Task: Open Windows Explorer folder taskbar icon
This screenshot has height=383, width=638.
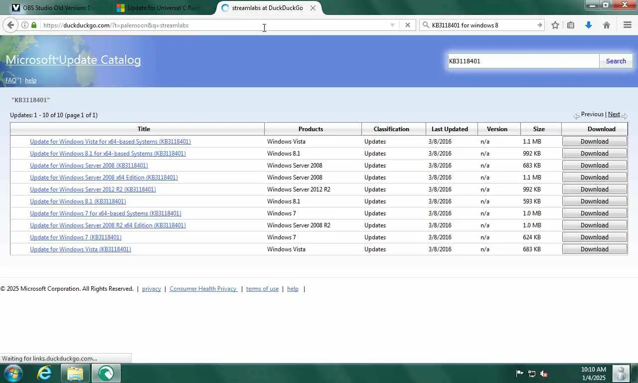Action: pyautogui.click(x=75, y=373)
